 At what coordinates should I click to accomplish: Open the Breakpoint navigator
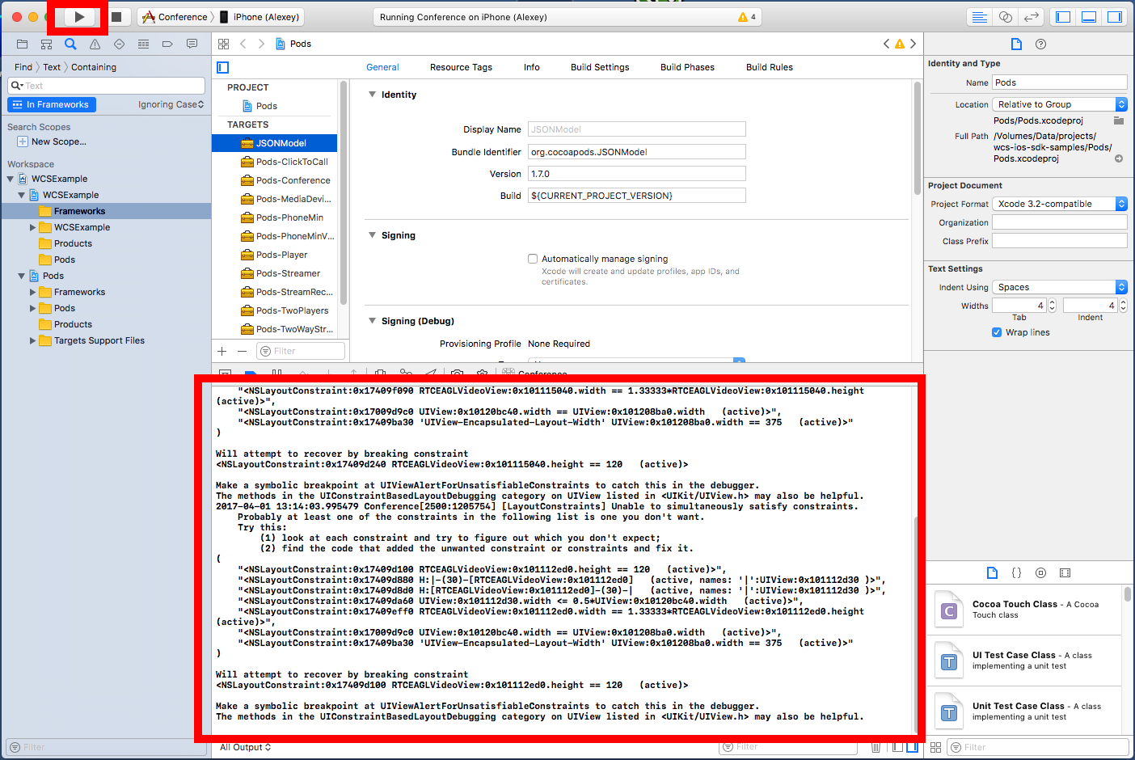point(167,44)
